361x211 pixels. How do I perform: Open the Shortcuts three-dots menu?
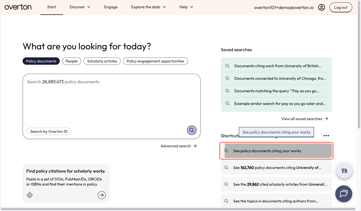click(x=326, y=136)
